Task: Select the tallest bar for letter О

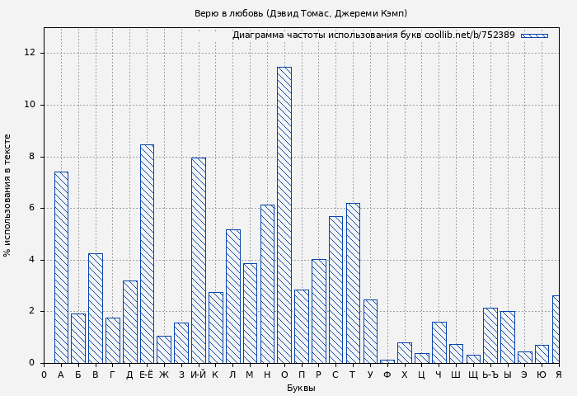Action: coord(284,214)
